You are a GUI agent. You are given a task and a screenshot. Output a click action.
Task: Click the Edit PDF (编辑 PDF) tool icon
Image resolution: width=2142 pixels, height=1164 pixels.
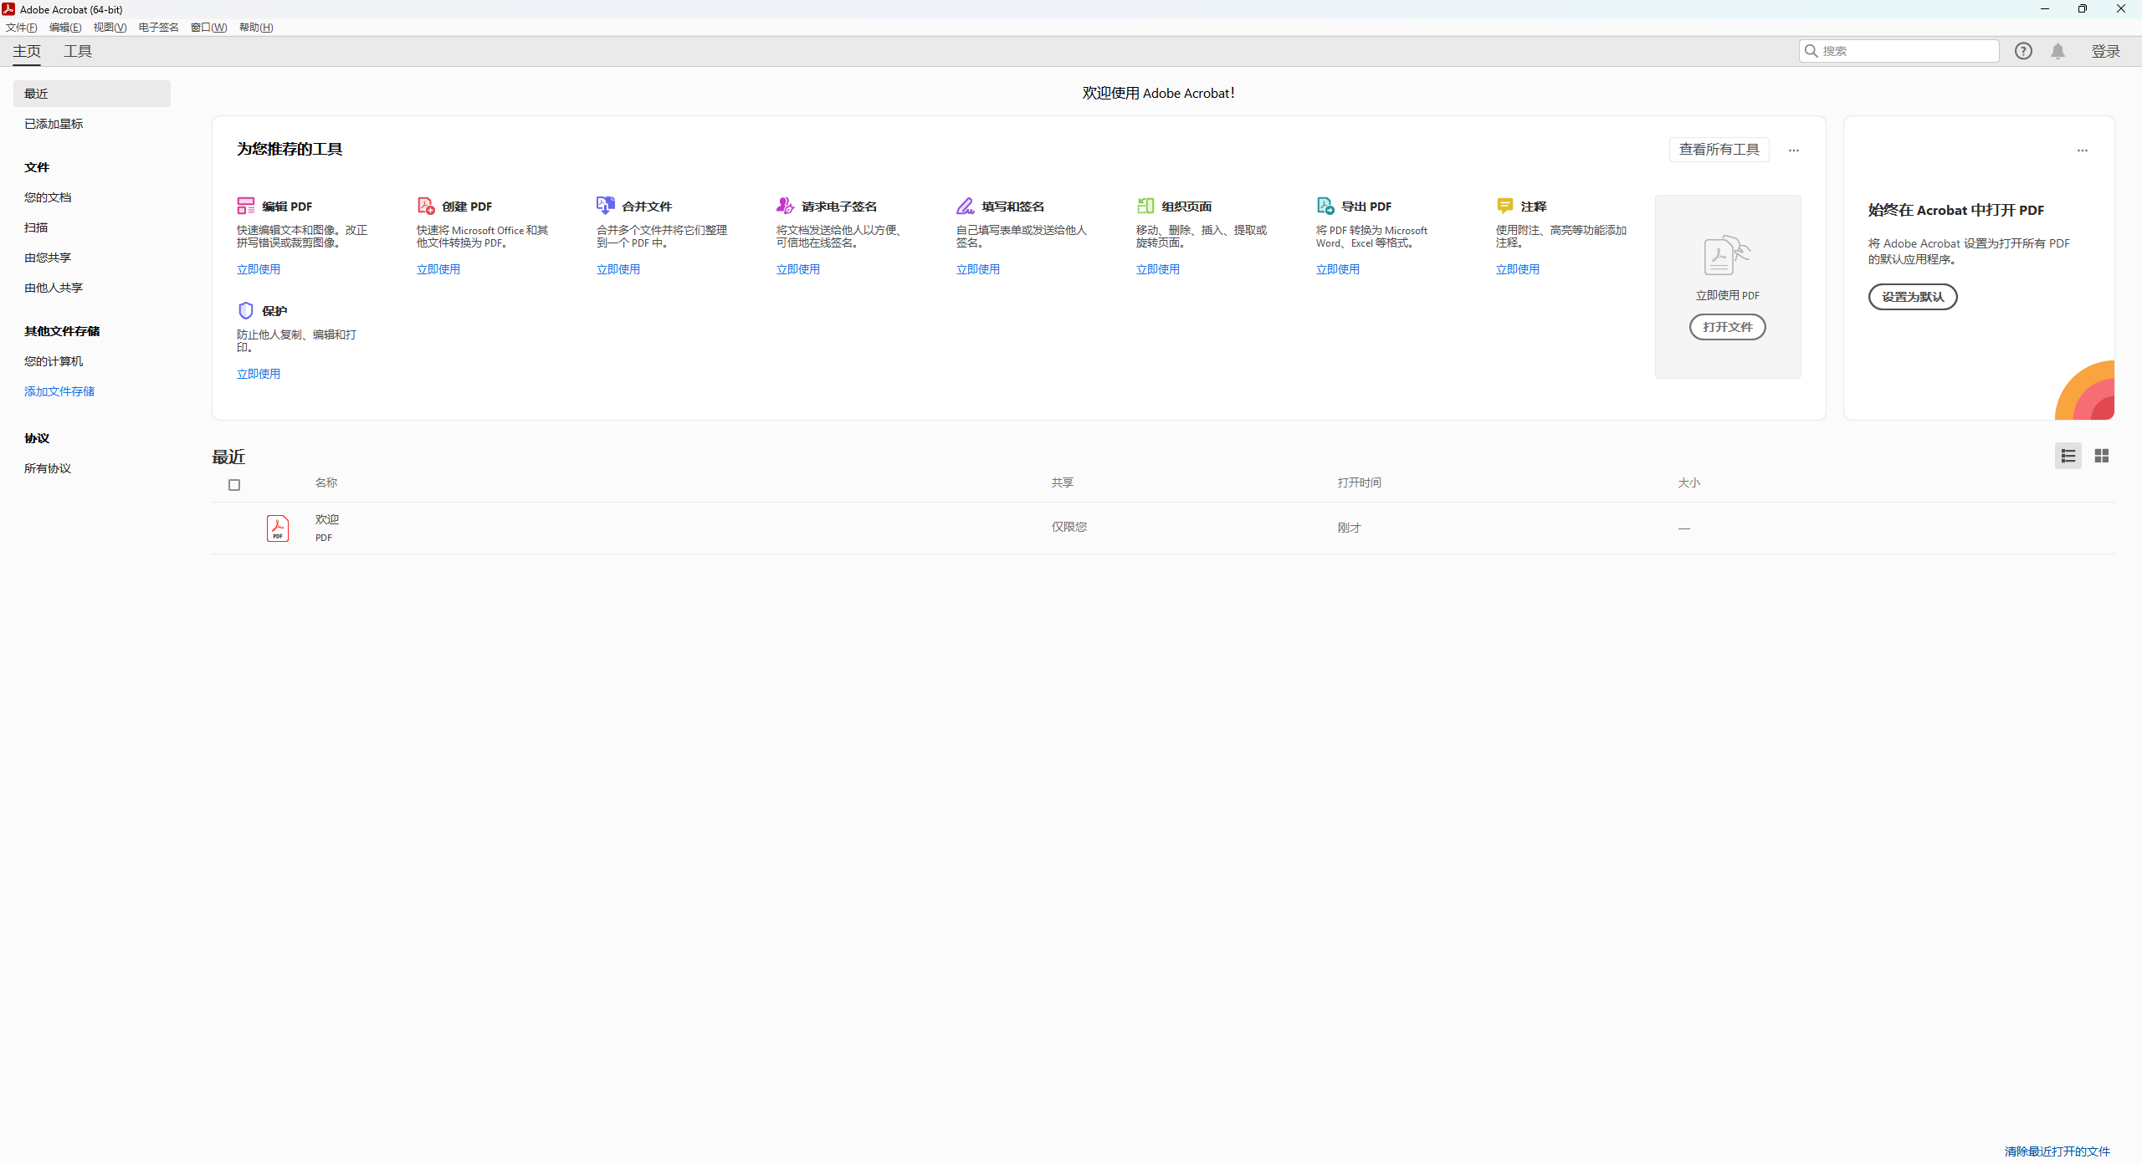246,206
